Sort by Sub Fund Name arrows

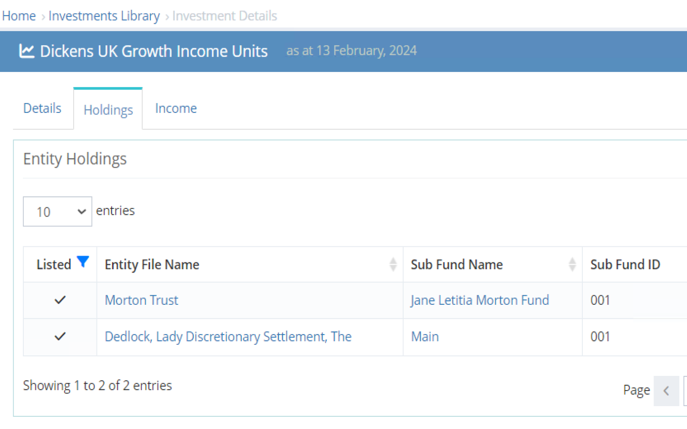pyautogui.click(x=572, y=264)
